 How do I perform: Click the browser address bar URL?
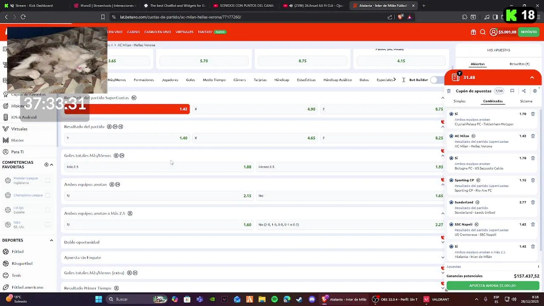(x=181, y=17)
